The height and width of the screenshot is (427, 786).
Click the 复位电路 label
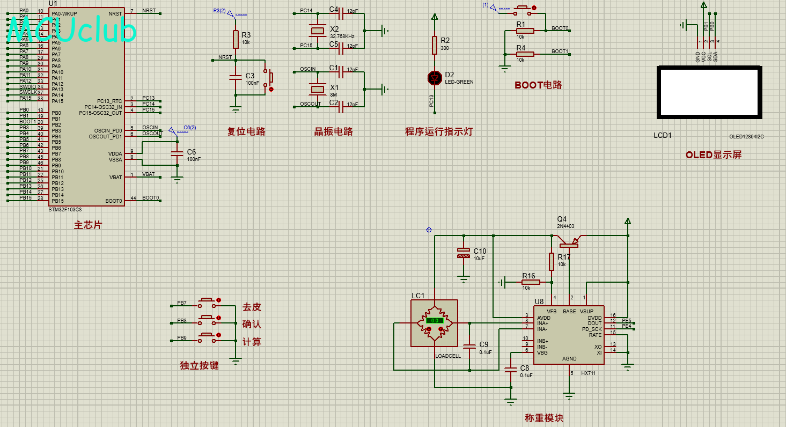pyautogui.click(x=246, y=131)
